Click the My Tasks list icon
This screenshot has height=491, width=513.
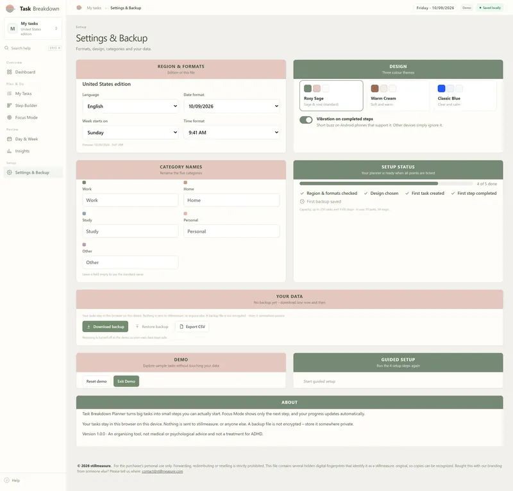(9, 94)
